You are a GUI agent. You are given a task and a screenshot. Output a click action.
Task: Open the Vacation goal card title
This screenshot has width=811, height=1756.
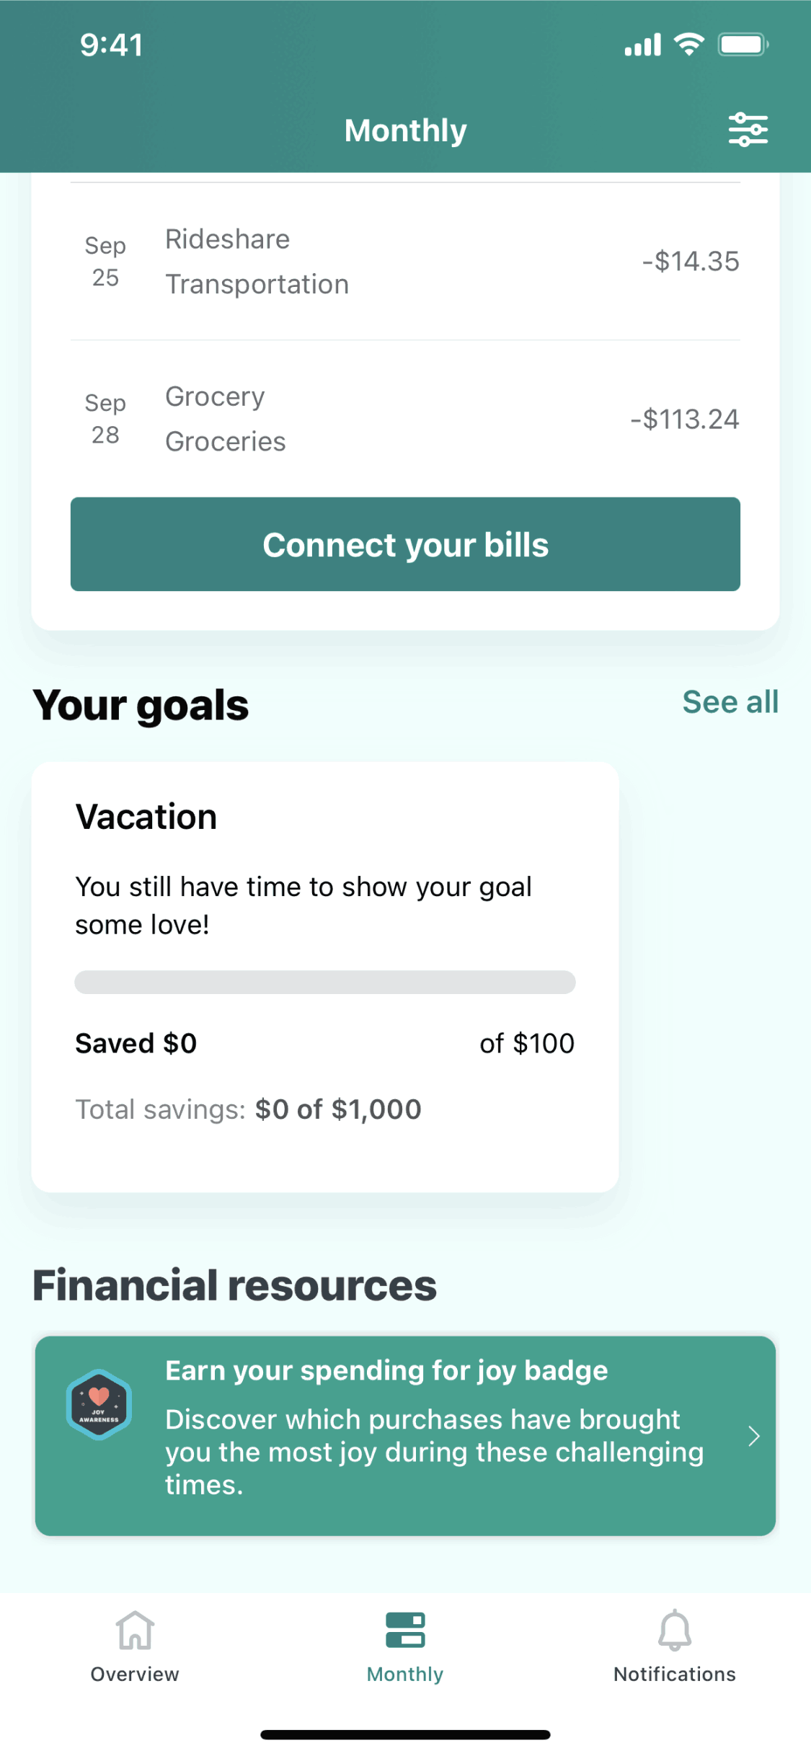[x=146, y=817]
